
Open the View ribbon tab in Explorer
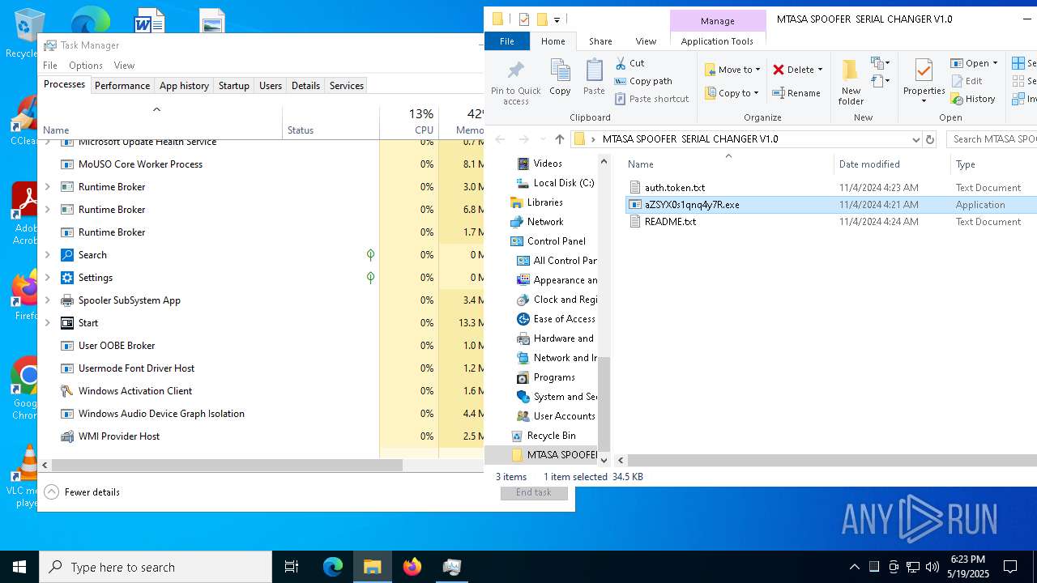pos(646,41)
